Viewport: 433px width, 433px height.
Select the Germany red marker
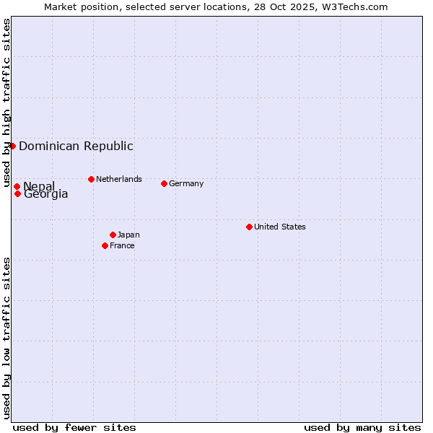pos(164,183)
